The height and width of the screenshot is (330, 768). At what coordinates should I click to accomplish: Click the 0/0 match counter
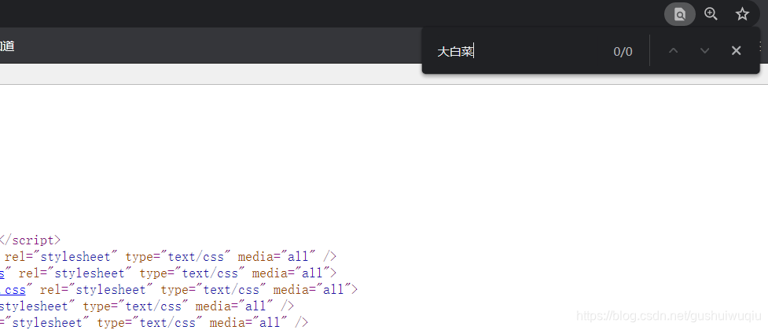click(623, 52)
